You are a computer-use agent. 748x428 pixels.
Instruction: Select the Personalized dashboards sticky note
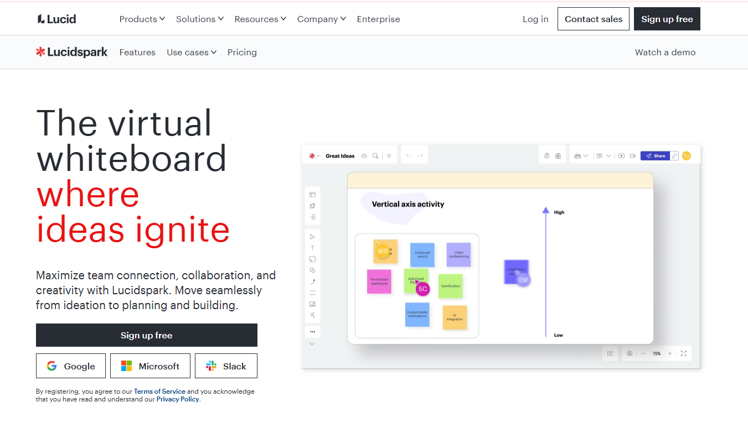[379, 281]
